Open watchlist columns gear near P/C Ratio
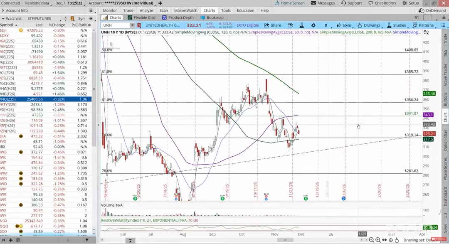 click(89, 25)
